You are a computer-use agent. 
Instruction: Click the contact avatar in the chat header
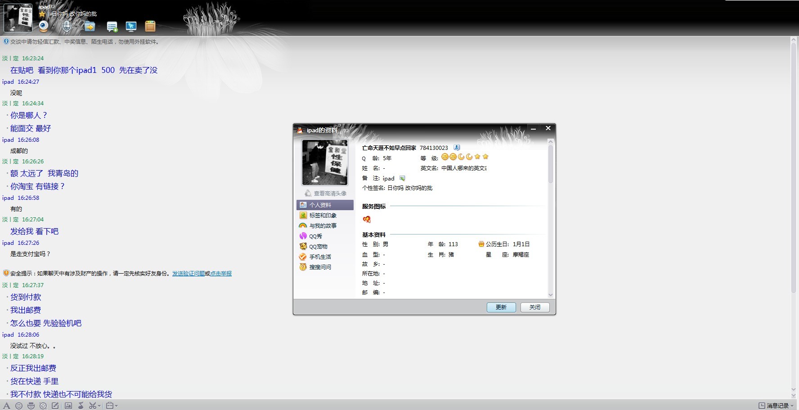(x=18, y=18)
